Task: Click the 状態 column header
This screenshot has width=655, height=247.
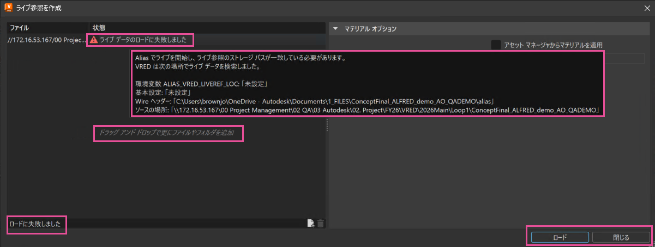Action: coord(207,27)
